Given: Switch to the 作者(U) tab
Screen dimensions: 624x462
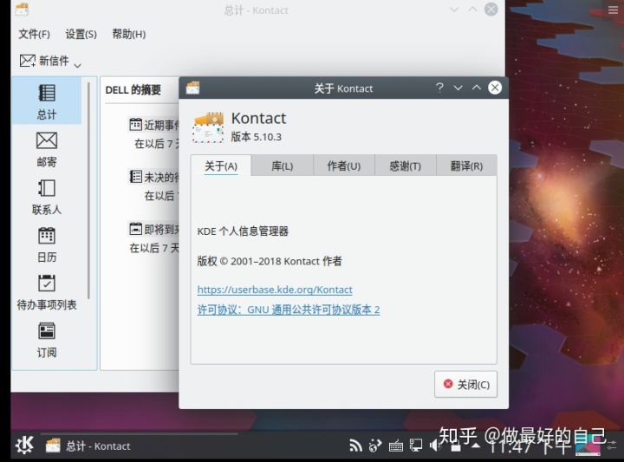Looking at the screenshot, I should point(344,166).
